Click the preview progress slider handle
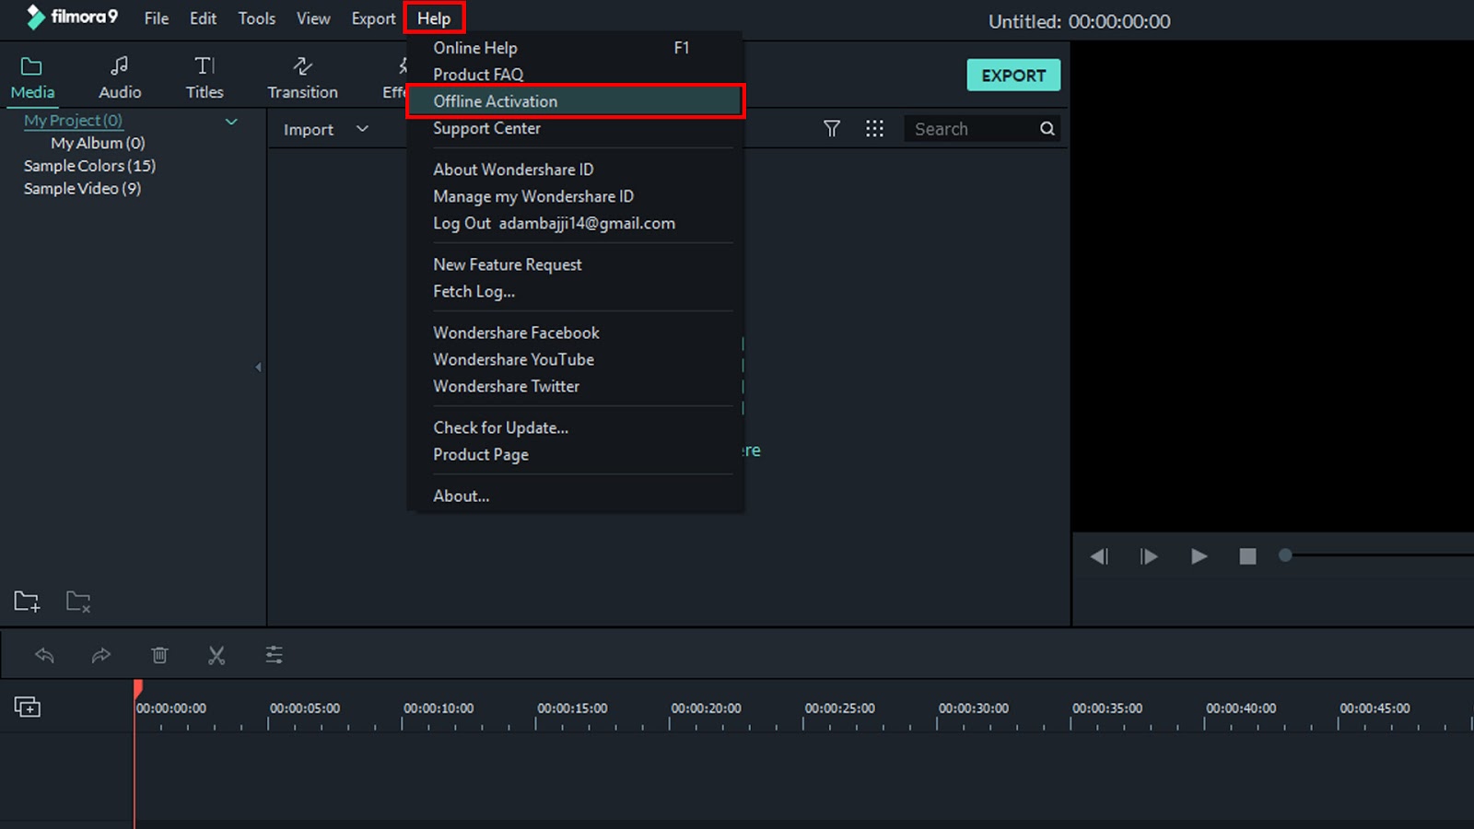The height and width of the screenshot is (829, 1474). [x=1285, y=555]
